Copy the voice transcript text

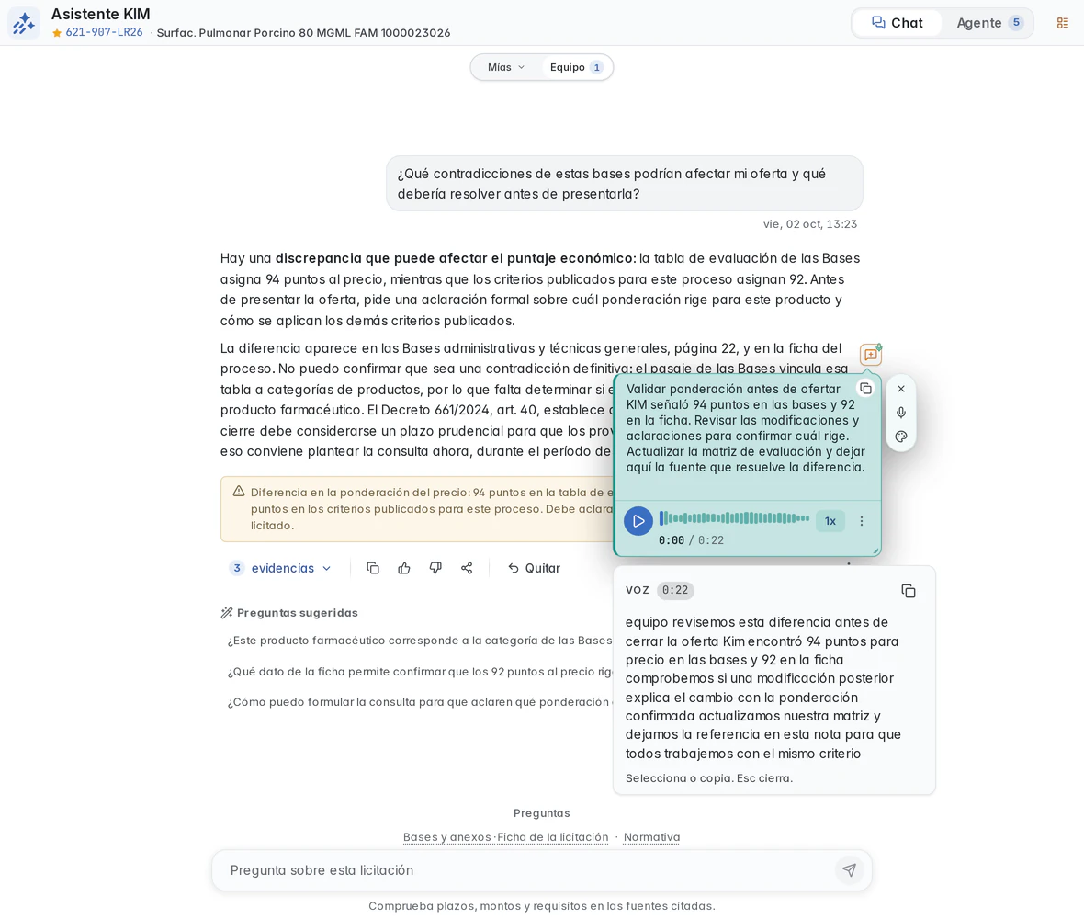(909, 591)
